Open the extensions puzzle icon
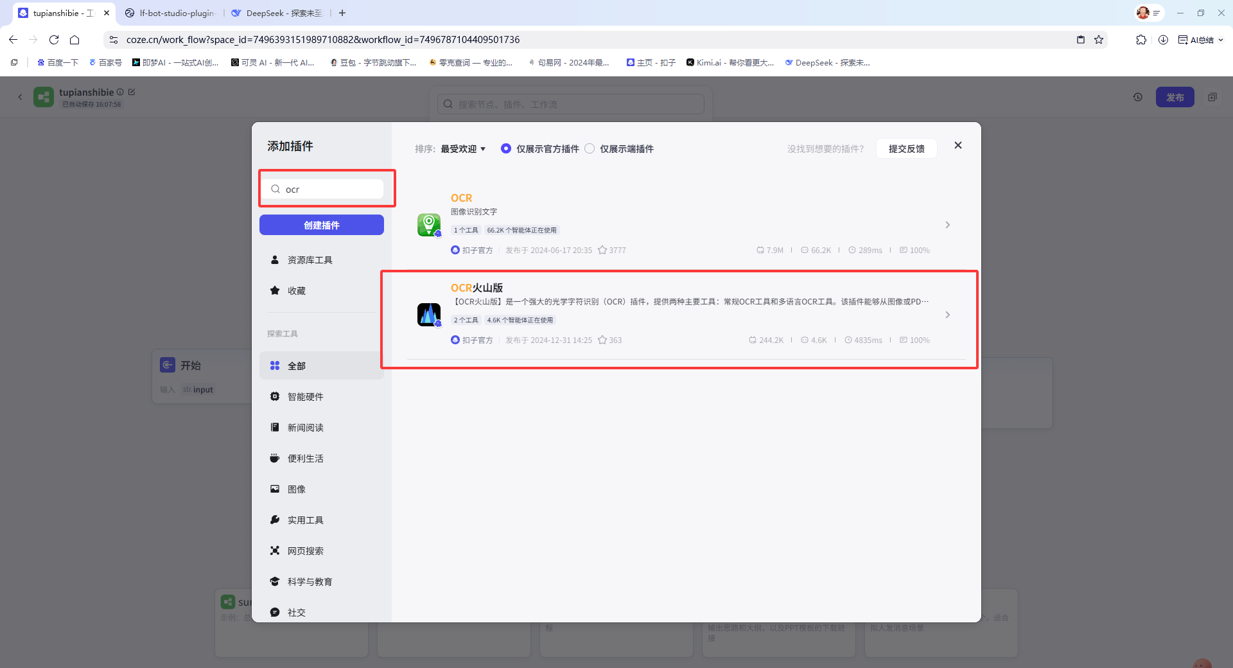The image size is (1233, 668). click(x=1141, y=40)
